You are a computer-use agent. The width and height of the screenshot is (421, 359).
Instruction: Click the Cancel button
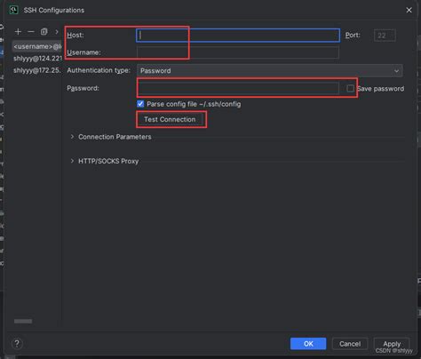point(350,344)
